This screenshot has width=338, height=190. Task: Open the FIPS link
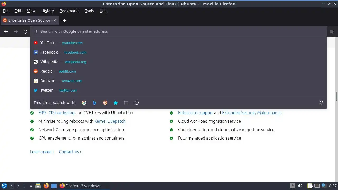(x=43, y=113)
